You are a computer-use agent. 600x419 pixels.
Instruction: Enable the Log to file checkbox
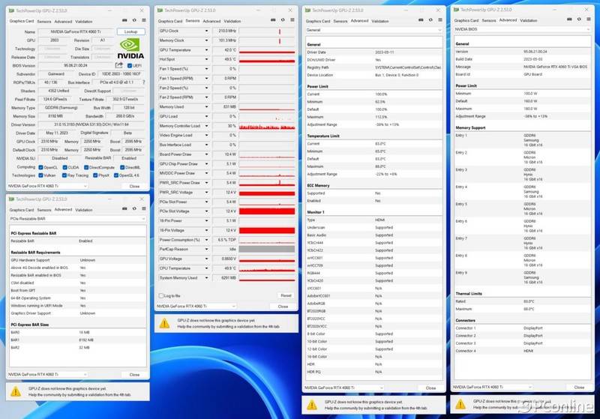pyautogui.click(x=160, y=296)
